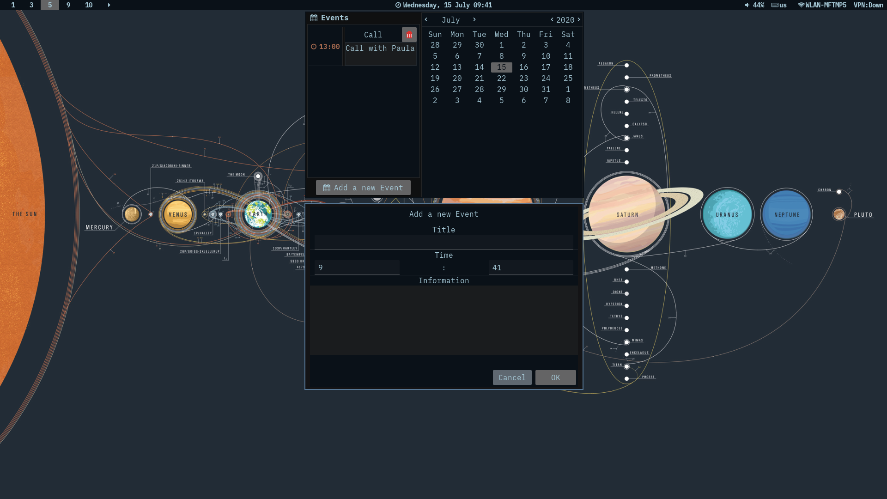Click the keyboard layout us indicator

(779, 5)
